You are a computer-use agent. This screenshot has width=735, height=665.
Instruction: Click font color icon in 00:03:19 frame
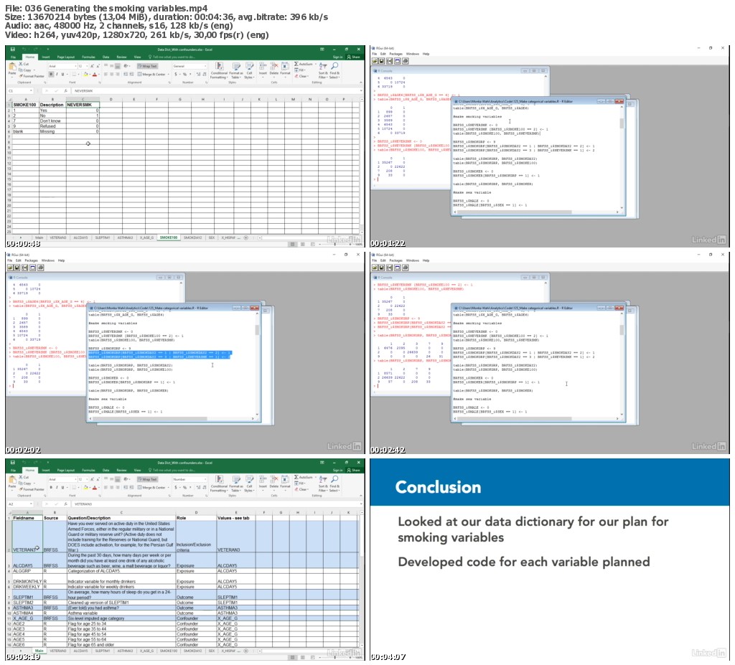(x=95, y=487)
